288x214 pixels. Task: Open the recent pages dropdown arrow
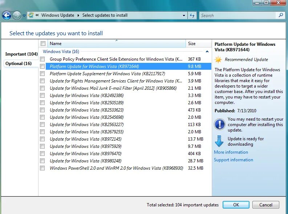click(x=24, y=16)
